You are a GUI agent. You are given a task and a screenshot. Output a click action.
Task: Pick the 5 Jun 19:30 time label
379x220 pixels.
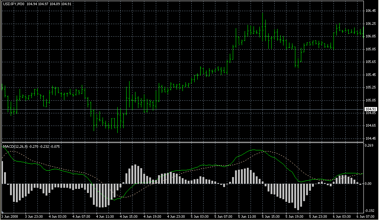[294, 217]
